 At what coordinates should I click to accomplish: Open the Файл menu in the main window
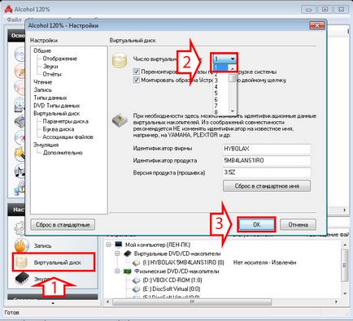(14, 20)
